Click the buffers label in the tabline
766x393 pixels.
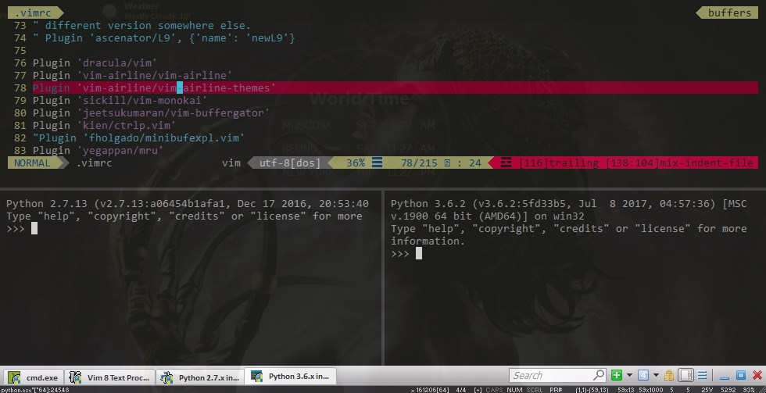(x=729, y=13)
